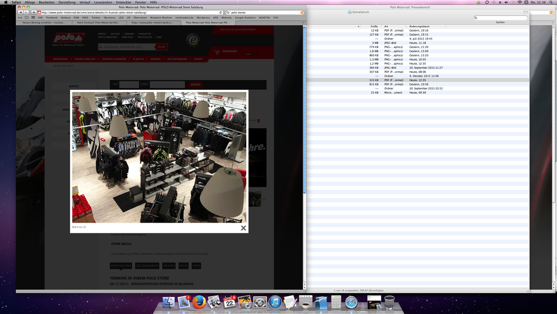Open Calendar icon showing 22 in the Dock

[229, 302]
